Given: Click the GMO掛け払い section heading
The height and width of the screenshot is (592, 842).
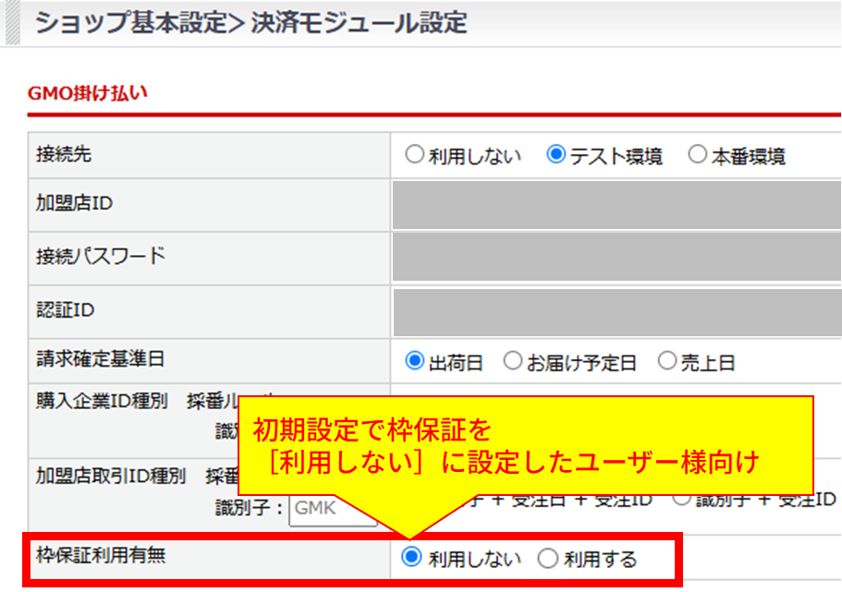Looking at the screenshot, I should (87, 93).
